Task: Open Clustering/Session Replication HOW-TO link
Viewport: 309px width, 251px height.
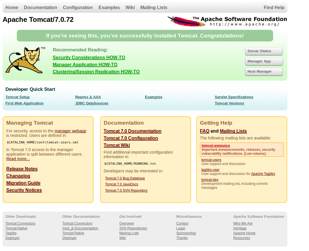Action: click(x=96, y=72)
